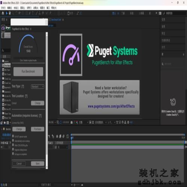
Task: Open the magnification ratio dropdown under viewer
Action: click(52, 122)
